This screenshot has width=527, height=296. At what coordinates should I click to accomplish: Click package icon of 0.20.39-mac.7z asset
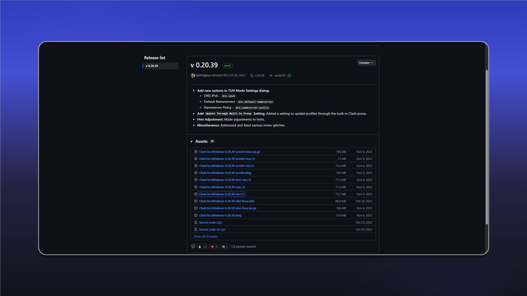click(x=196, y=187)
